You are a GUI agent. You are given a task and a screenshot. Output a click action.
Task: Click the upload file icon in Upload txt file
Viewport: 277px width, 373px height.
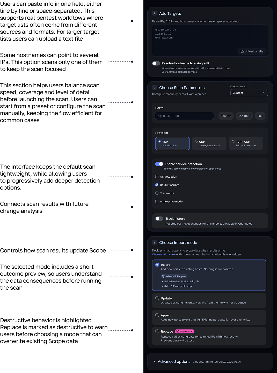242,51
